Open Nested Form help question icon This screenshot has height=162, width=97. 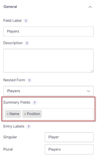coord(29,80)
